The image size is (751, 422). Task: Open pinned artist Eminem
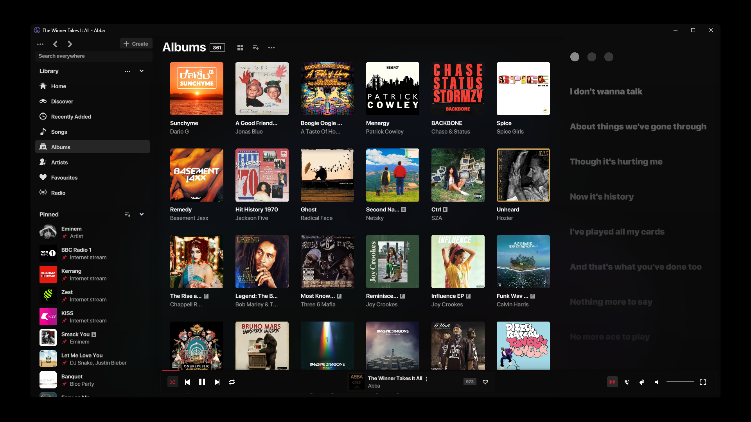(x=92, y=232)
